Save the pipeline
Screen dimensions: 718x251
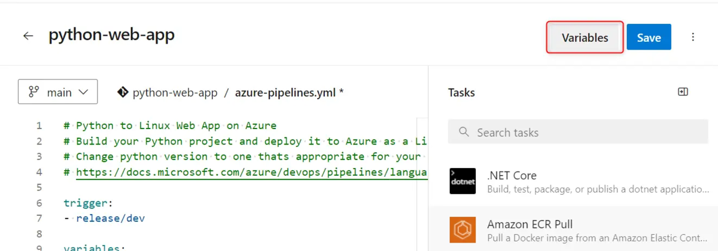[649, 38]
